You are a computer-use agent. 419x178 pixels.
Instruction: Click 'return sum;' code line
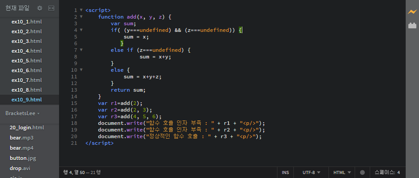click(x=128, y=90)
